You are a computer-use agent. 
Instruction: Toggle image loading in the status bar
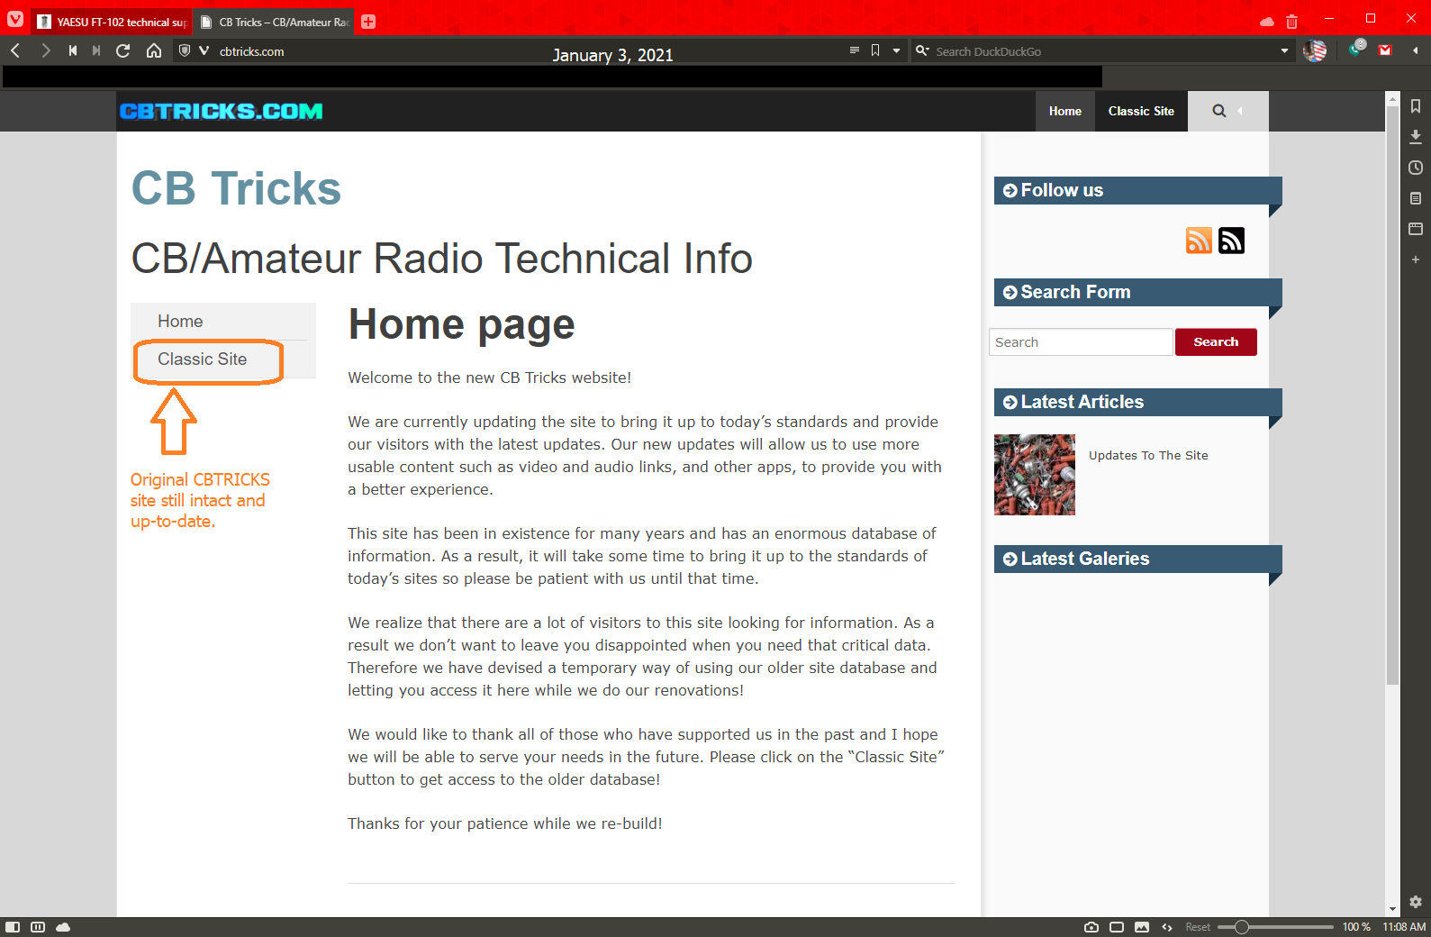coord(1142,927)
